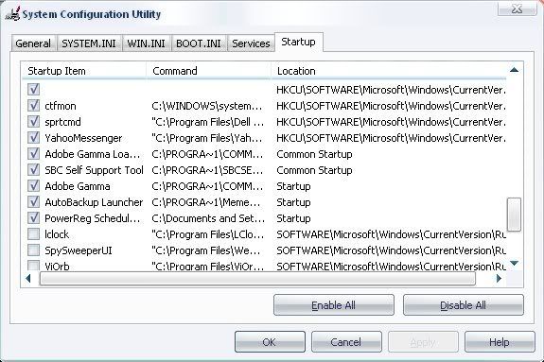This screenshot has width=544, height=362.
Task: Close the System Configuration Utility window
Action: click(x=517, y=9)
